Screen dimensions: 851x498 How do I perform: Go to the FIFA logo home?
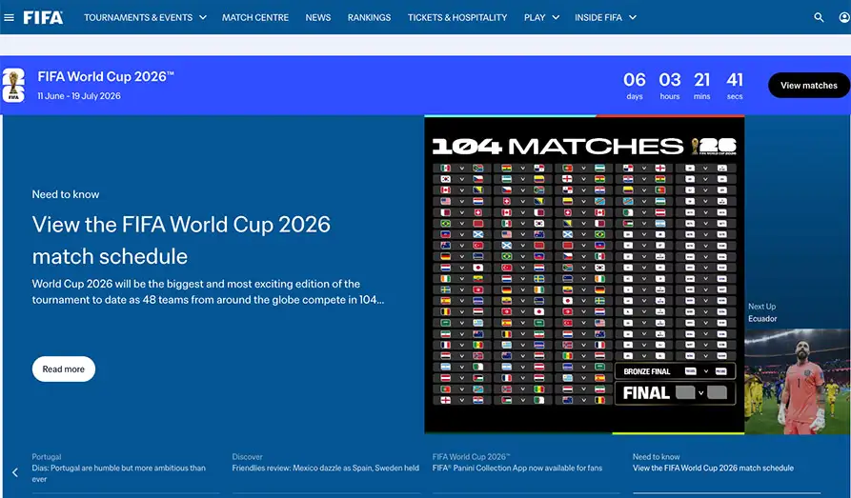coord(43,17)
